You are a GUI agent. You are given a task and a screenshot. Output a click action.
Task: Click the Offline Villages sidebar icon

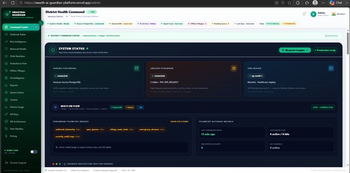(6, 70)
